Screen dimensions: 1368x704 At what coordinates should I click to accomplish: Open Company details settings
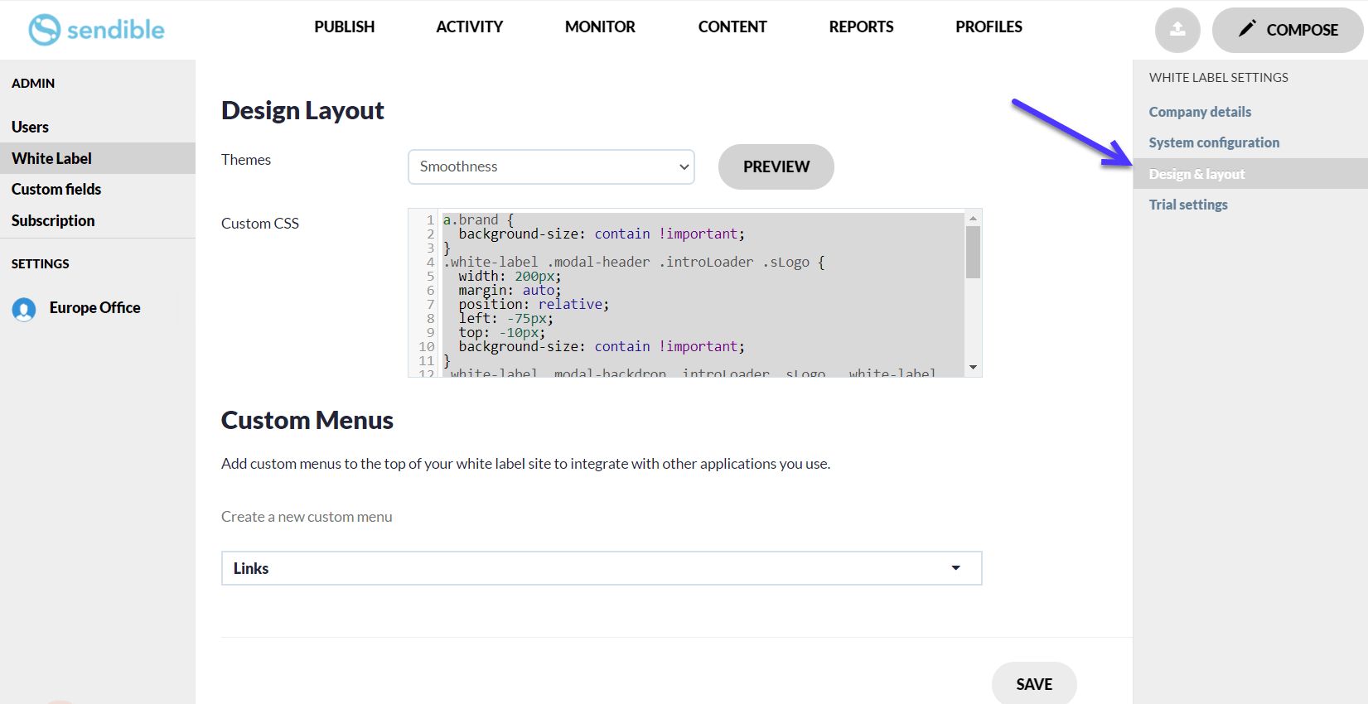click(x=1199, y=112)
